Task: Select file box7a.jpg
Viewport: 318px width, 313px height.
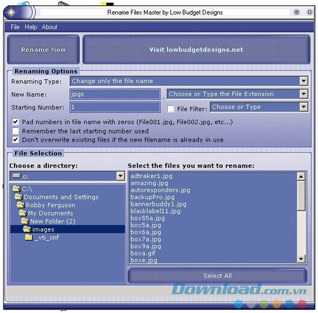Action: [x=146, y=239]
